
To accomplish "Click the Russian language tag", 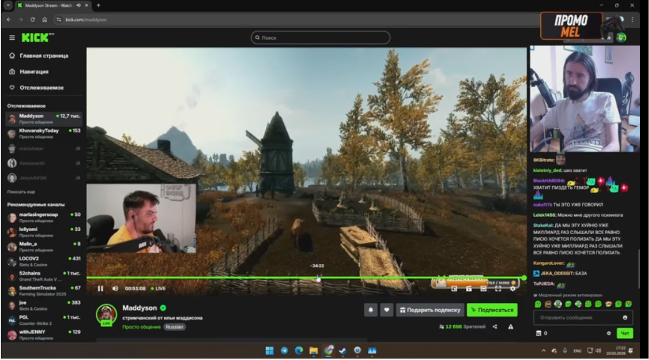I will pyautogui.click(x=174, y=327).
